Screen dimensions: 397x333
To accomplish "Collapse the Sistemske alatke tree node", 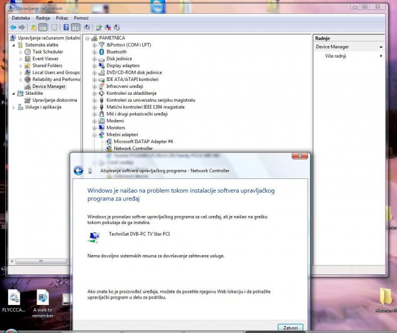I will [14, 45].
